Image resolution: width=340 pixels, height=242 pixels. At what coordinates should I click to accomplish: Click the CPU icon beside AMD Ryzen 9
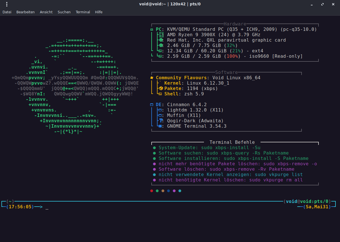161,35
